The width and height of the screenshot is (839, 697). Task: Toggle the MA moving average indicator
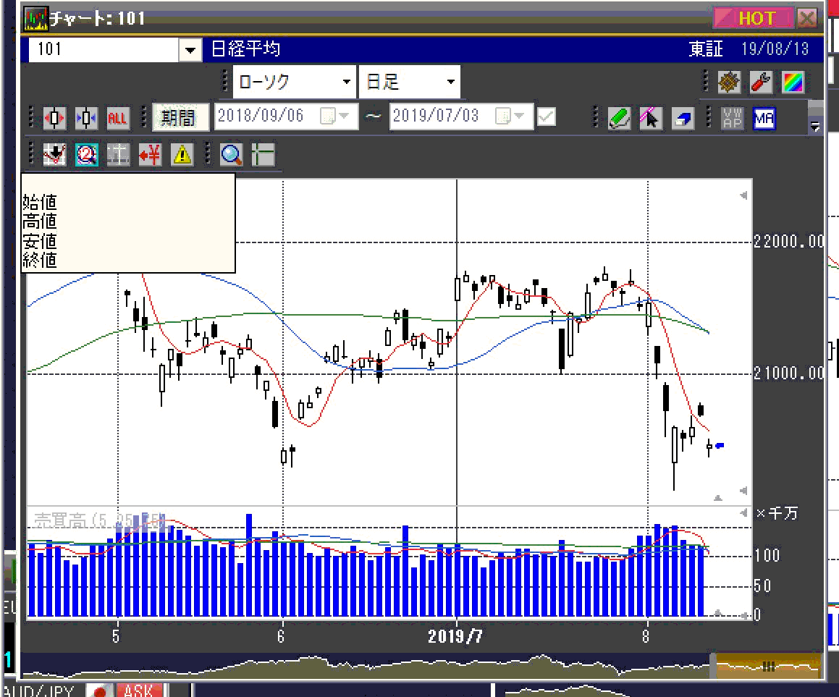764,118
